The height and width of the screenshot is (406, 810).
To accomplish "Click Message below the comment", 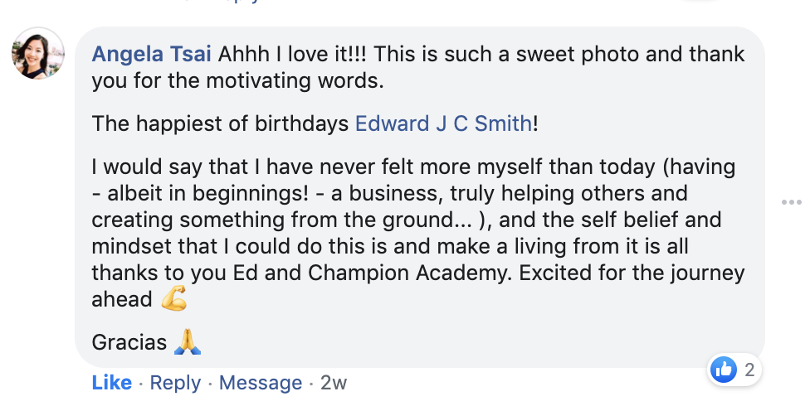I will [x=260, y=383].
